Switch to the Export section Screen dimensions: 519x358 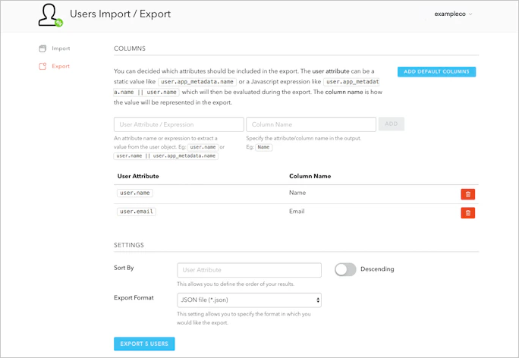[x=61, y=66]
